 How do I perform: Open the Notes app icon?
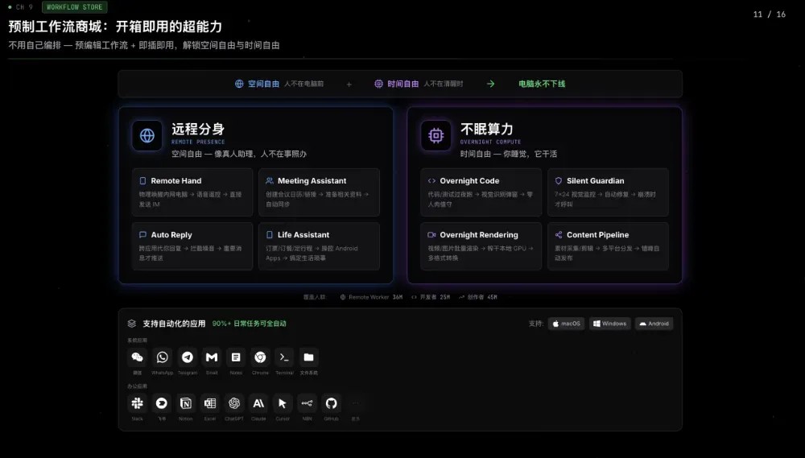(x=236, y=357)
